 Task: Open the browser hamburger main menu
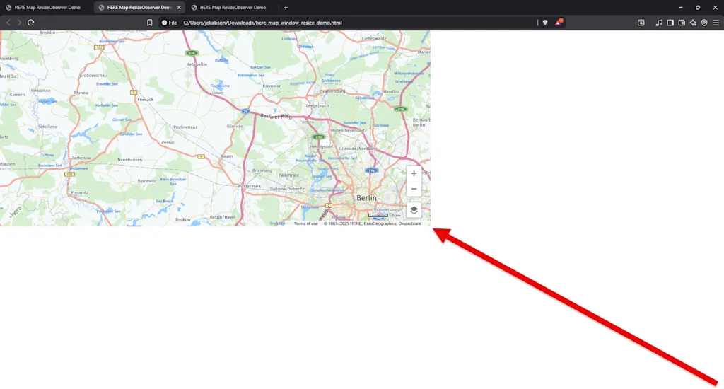tap(716, 23)
